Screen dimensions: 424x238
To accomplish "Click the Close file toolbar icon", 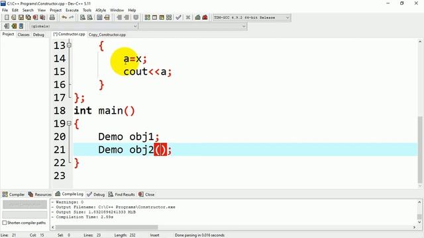I will coord(35,18).
